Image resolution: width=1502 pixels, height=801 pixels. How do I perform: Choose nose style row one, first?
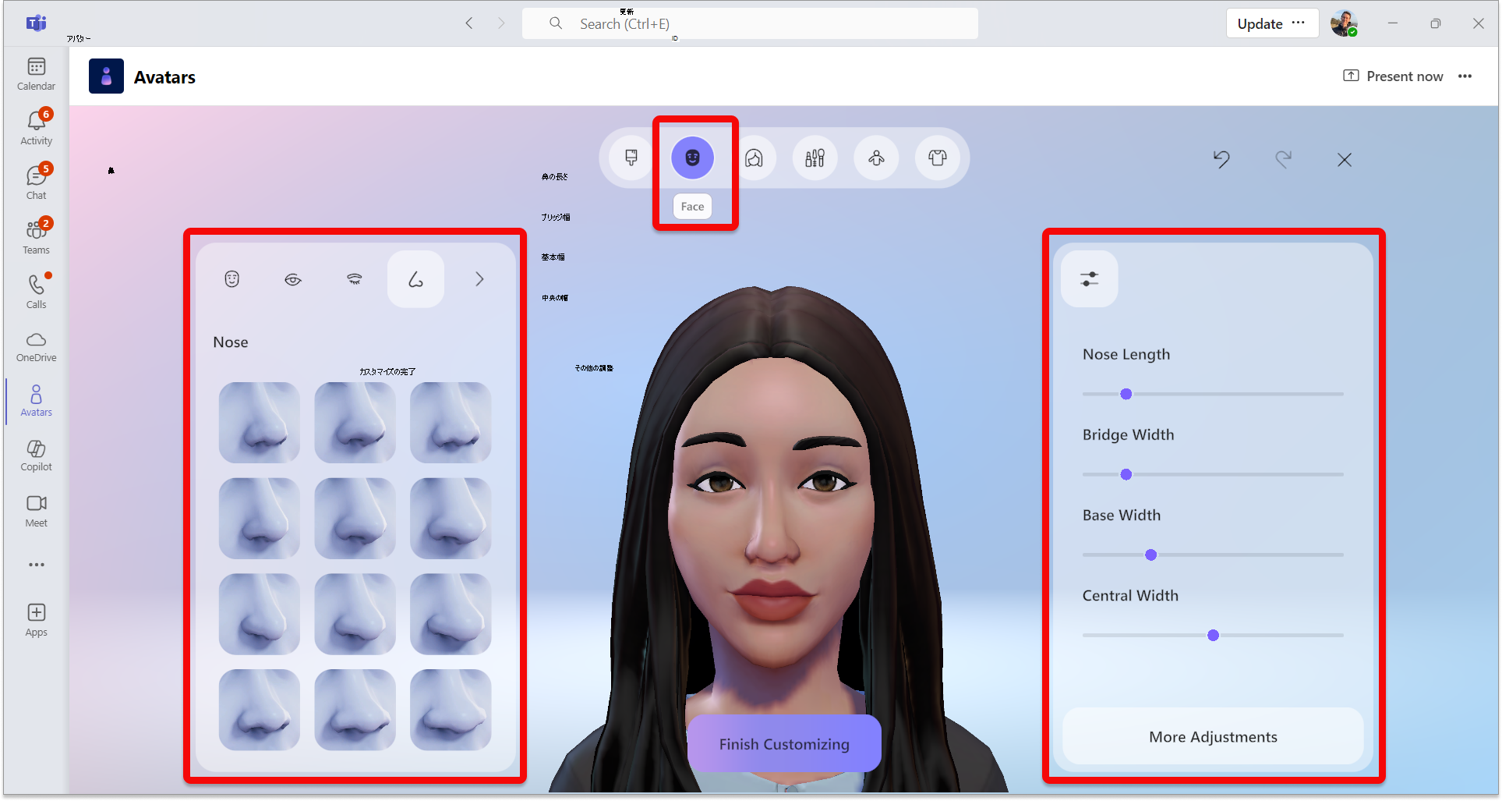tap(260, 423)
